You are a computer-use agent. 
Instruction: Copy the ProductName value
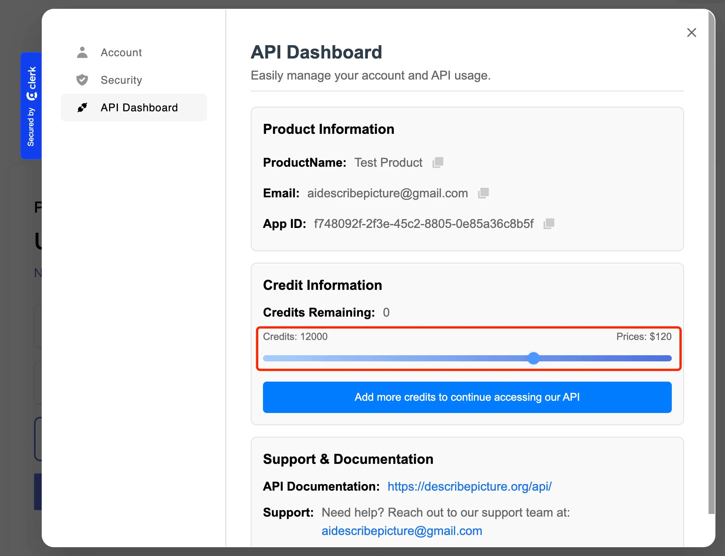(438, 163)
